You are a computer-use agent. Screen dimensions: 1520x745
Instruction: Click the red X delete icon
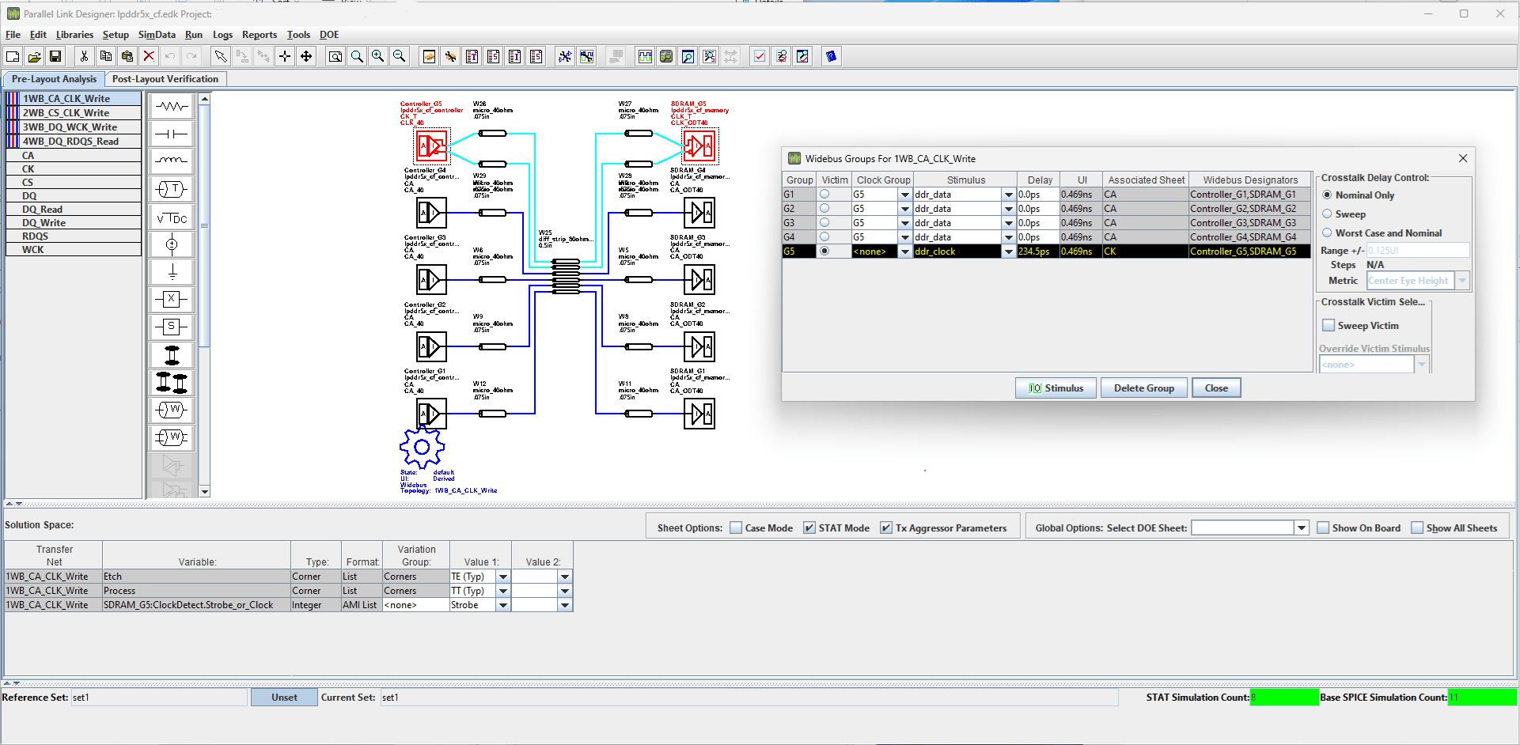pyautogui.click(x=149, y=56)
